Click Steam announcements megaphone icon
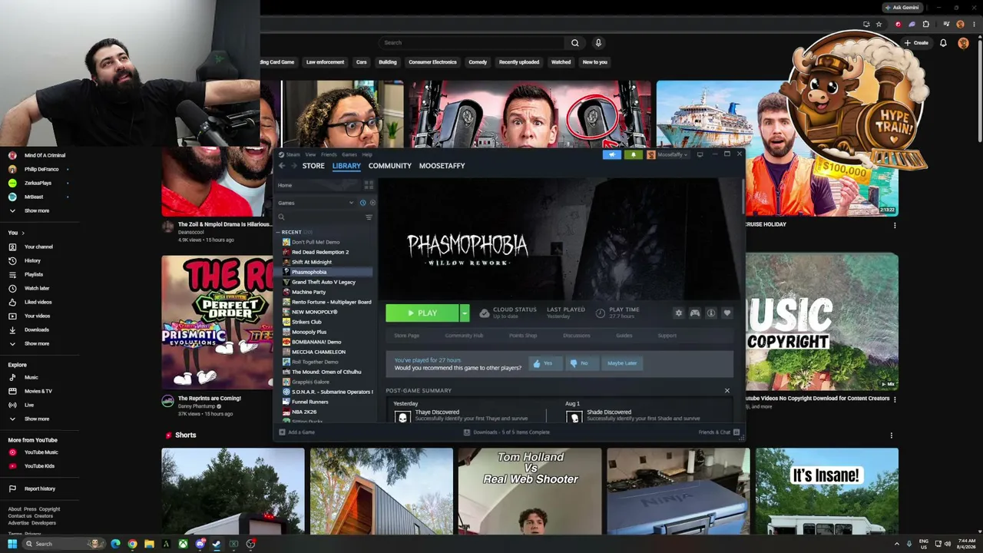983x553 pixels. tap(612, 154)
